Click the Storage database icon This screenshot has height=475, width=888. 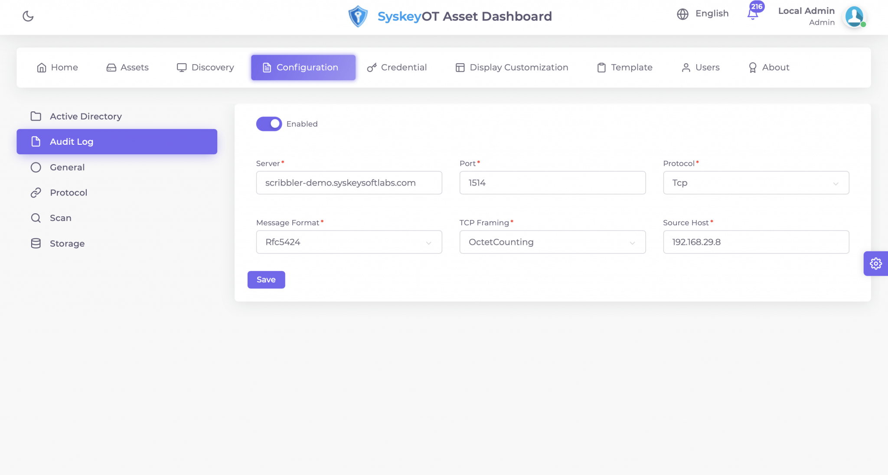point(36,243)
